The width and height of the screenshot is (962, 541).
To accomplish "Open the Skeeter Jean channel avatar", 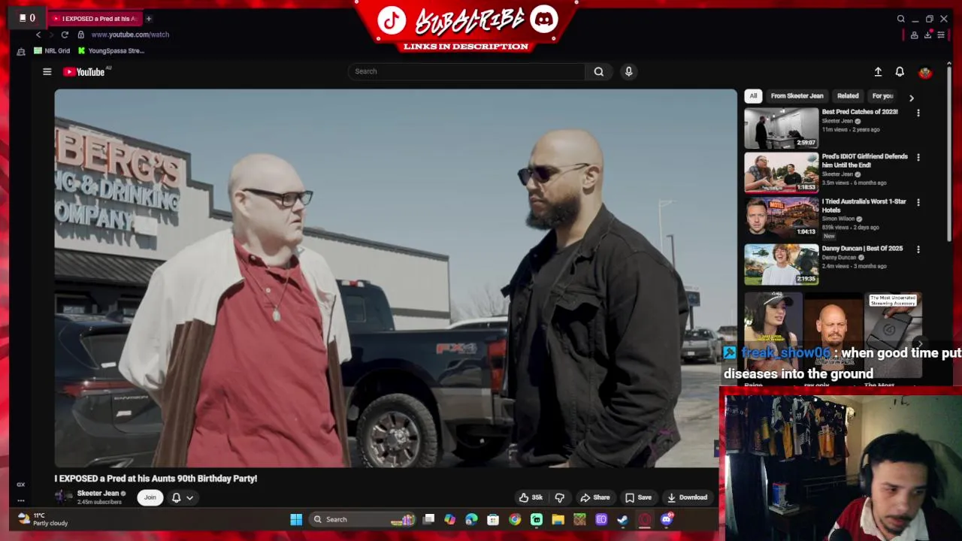I will (x=64, y=497).
